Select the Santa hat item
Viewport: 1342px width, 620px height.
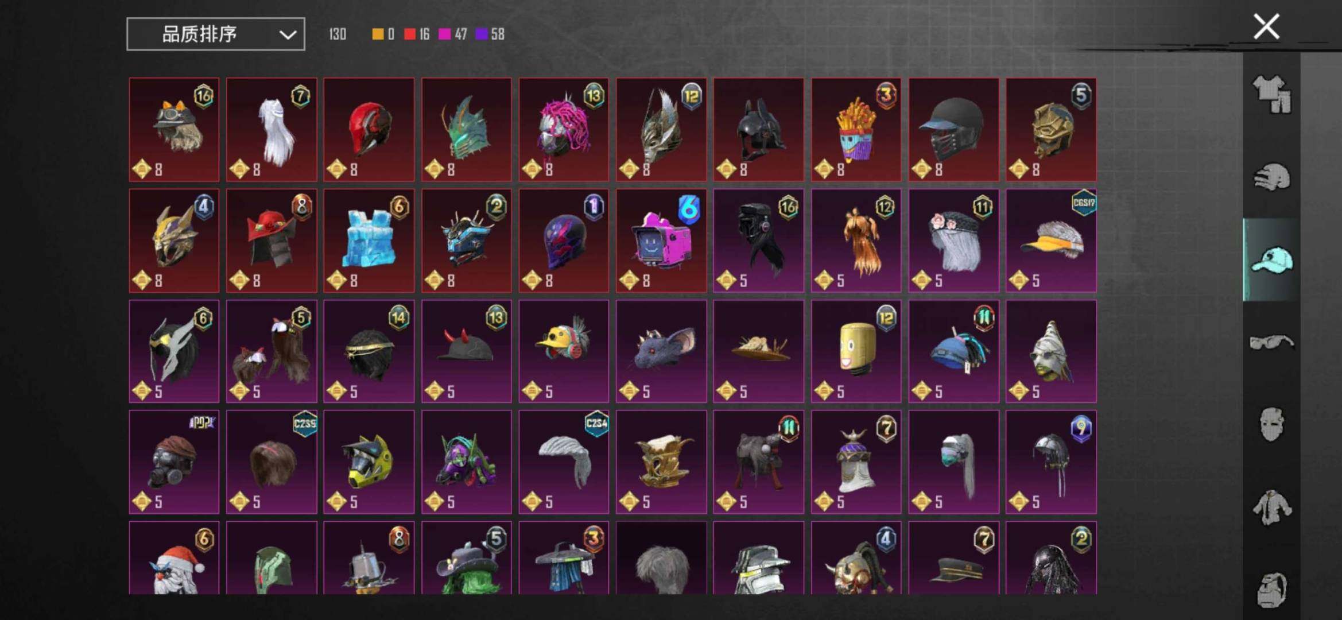tap(174, 557)
